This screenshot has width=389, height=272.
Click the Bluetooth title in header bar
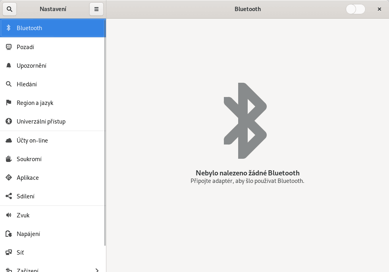point(248,9)
